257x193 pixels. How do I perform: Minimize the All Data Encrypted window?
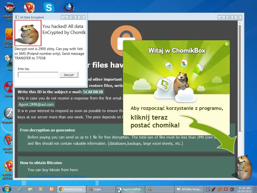point(65,17)
